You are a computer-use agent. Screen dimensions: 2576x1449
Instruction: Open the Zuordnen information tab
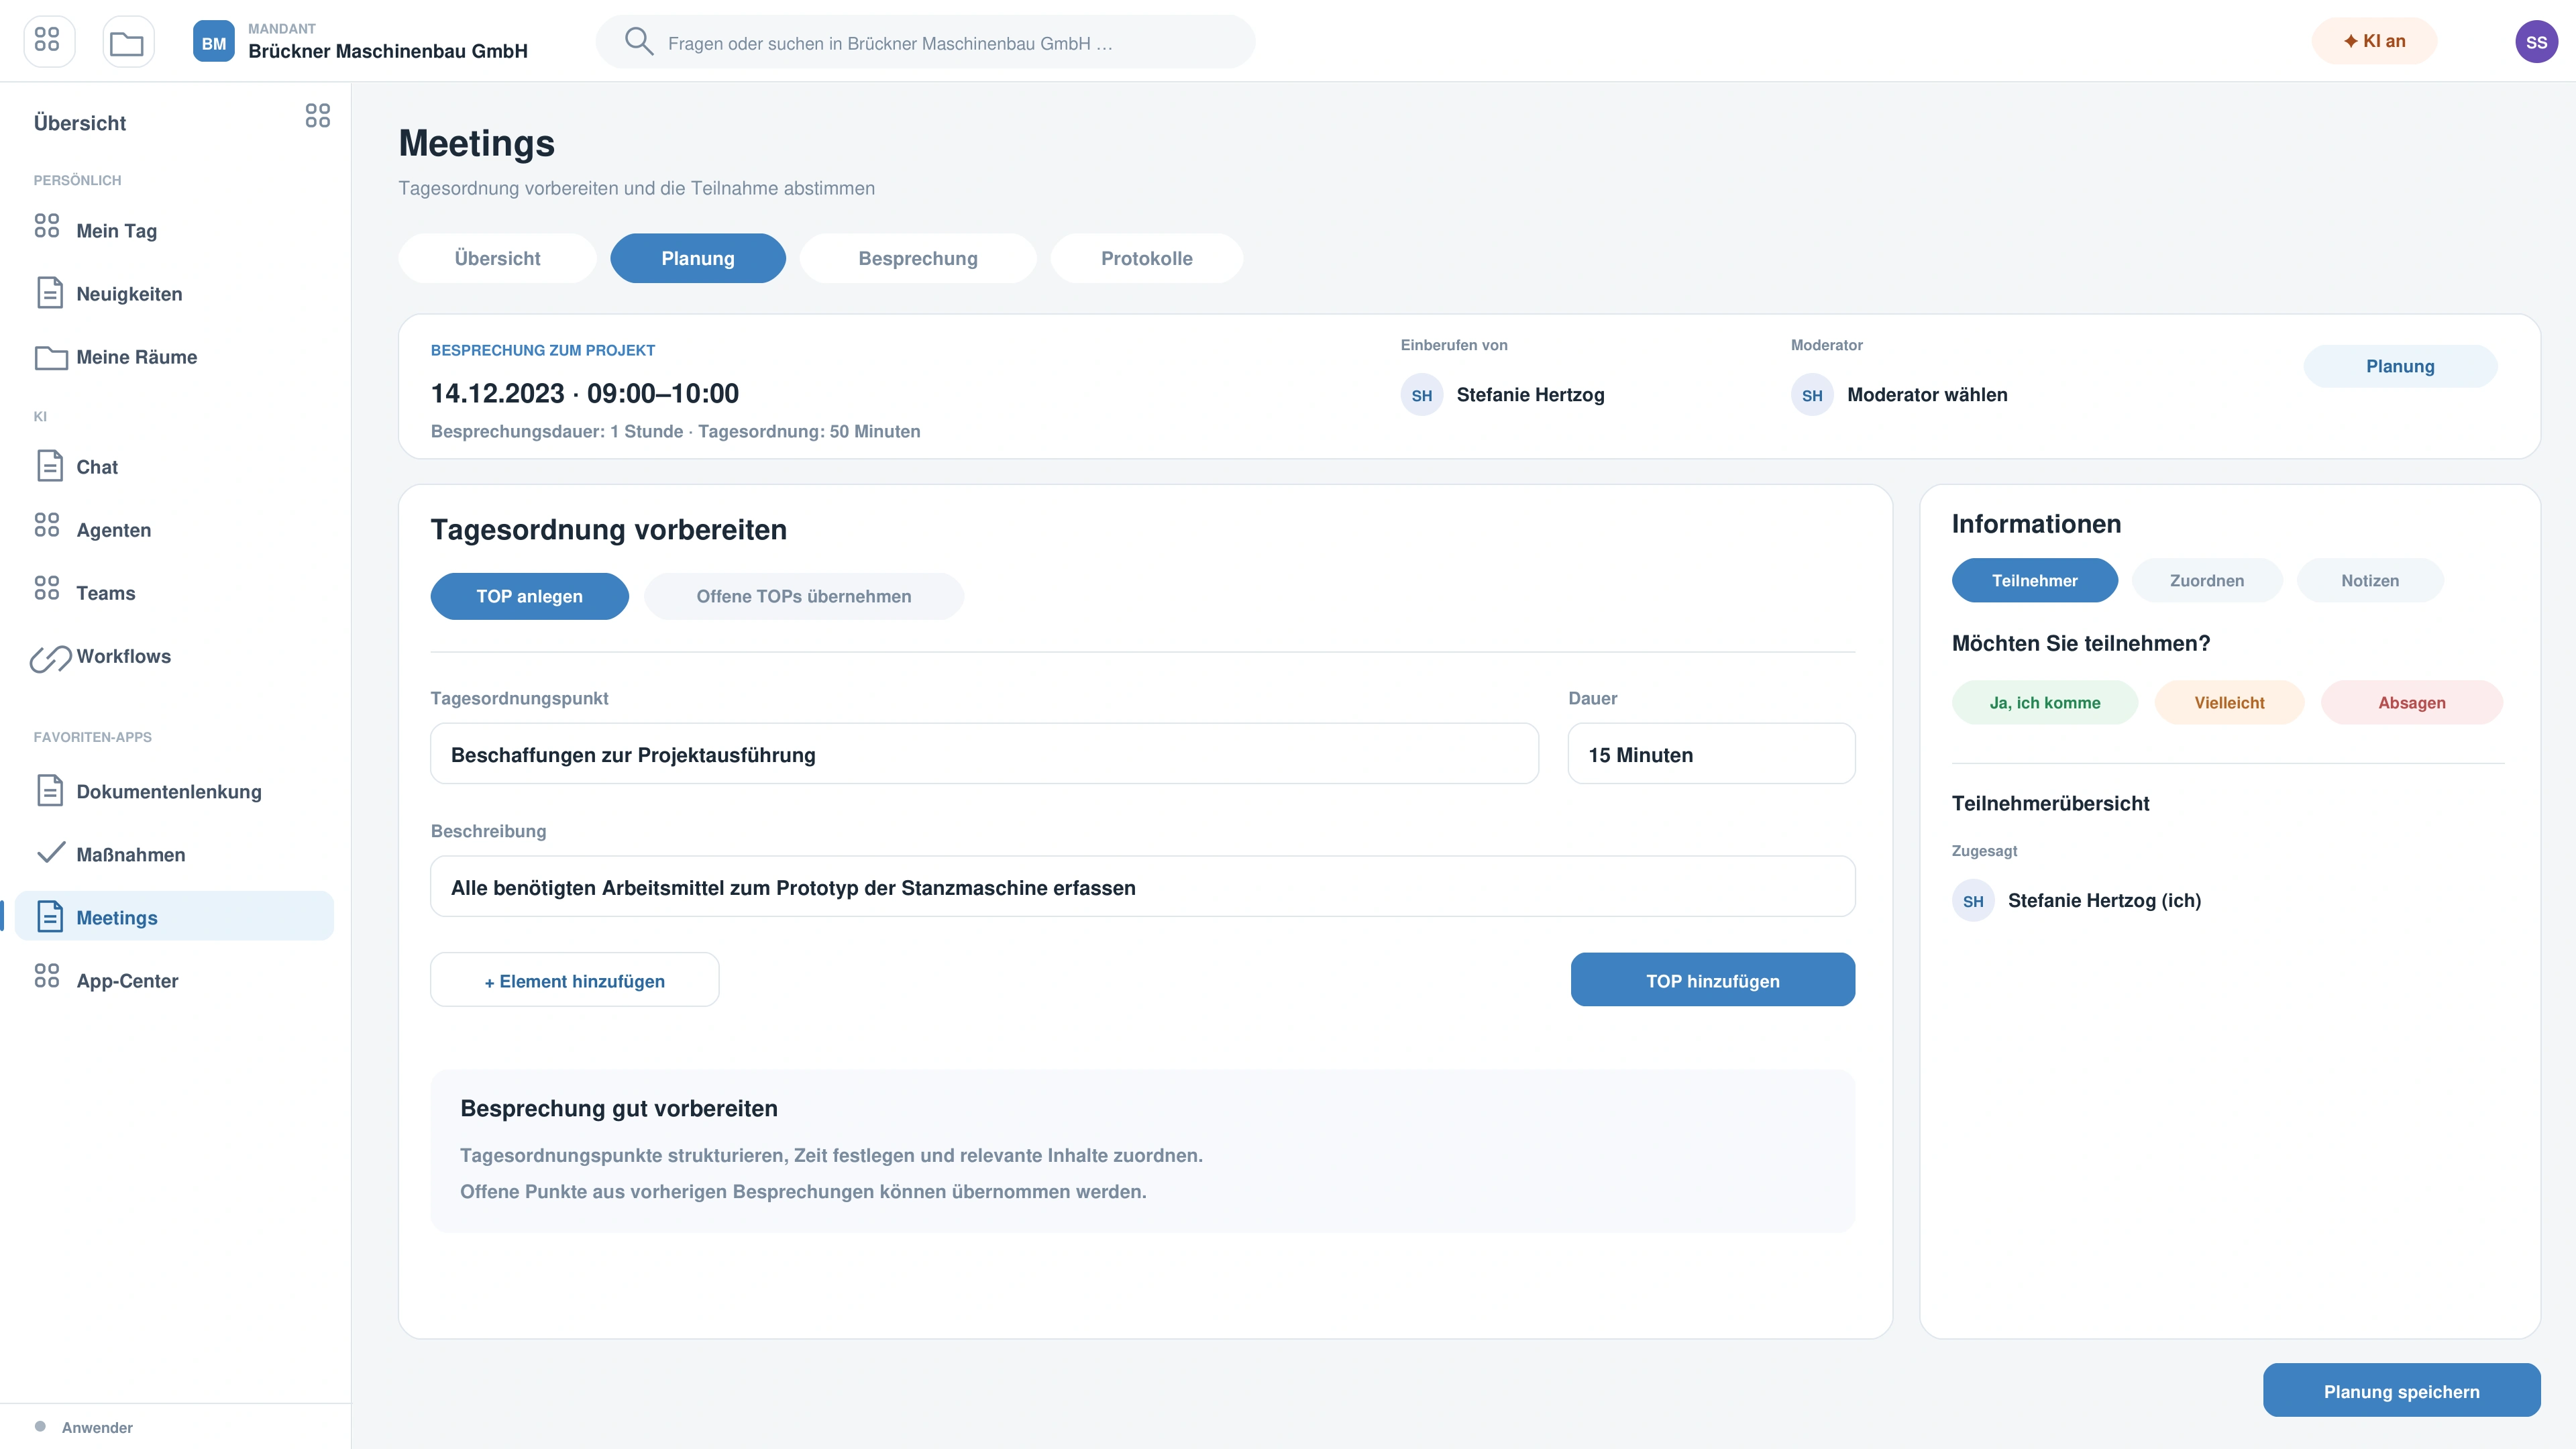tap(2206, 580)
